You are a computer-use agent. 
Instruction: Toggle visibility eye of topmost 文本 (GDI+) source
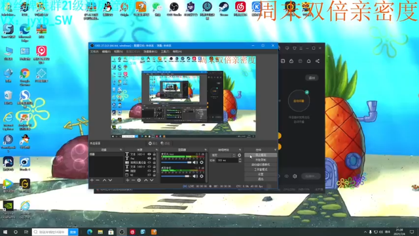click(149, 155)
